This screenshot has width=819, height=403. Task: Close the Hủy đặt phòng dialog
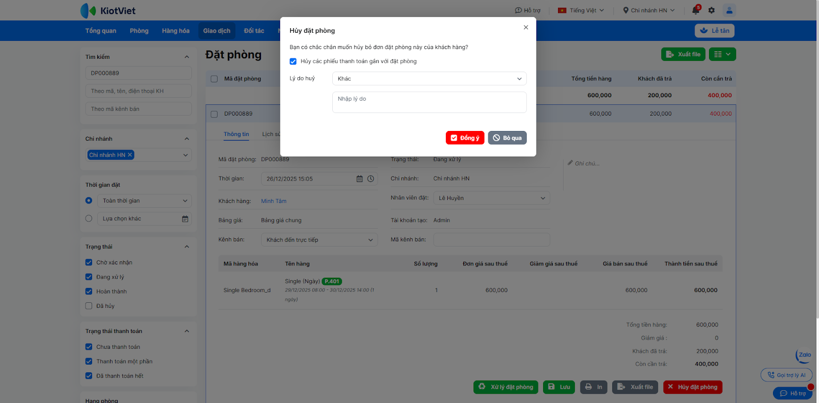(x=526, y=28)
